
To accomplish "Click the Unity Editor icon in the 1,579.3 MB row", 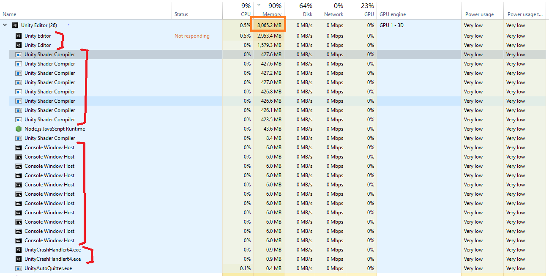I will click(x=18, y=45).
